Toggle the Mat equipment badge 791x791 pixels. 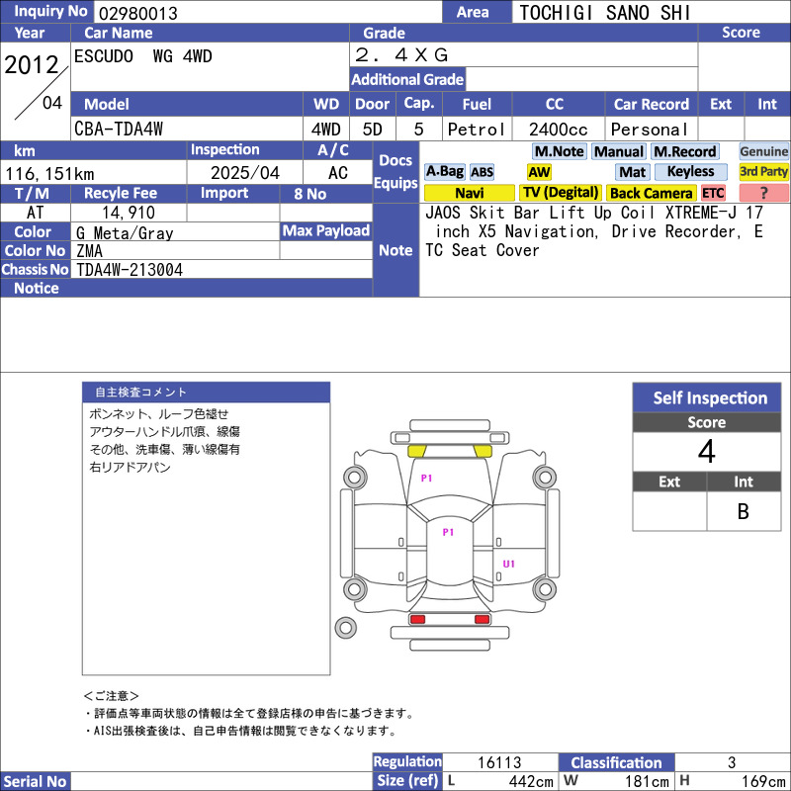(x=633, y=172)
